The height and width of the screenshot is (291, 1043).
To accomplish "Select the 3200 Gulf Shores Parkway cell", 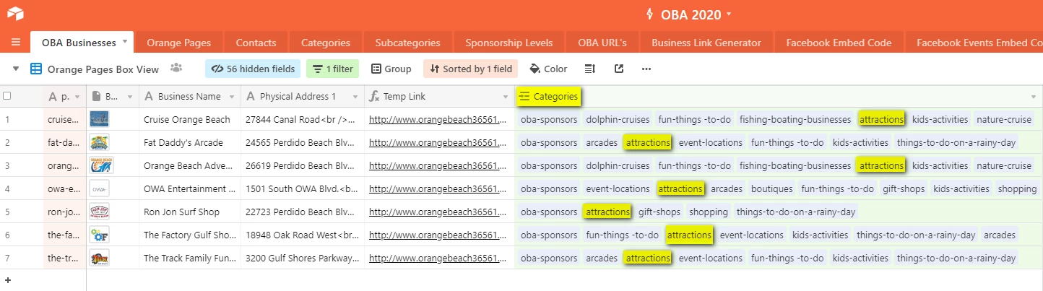I will [303, 258].
